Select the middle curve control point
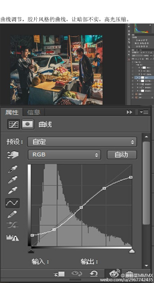The height and width of the screenshot is (283, 154). [x=81, y=208]
